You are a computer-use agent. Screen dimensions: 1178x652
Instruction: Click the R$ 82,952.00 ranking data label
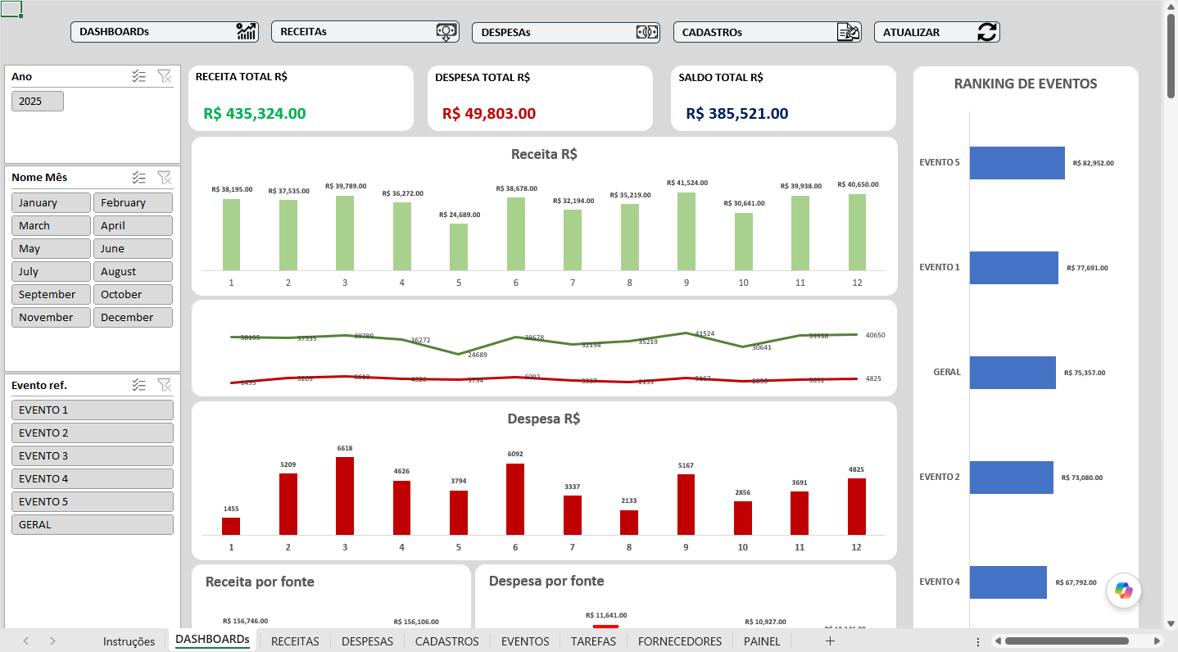click(x=1094, y=163)
